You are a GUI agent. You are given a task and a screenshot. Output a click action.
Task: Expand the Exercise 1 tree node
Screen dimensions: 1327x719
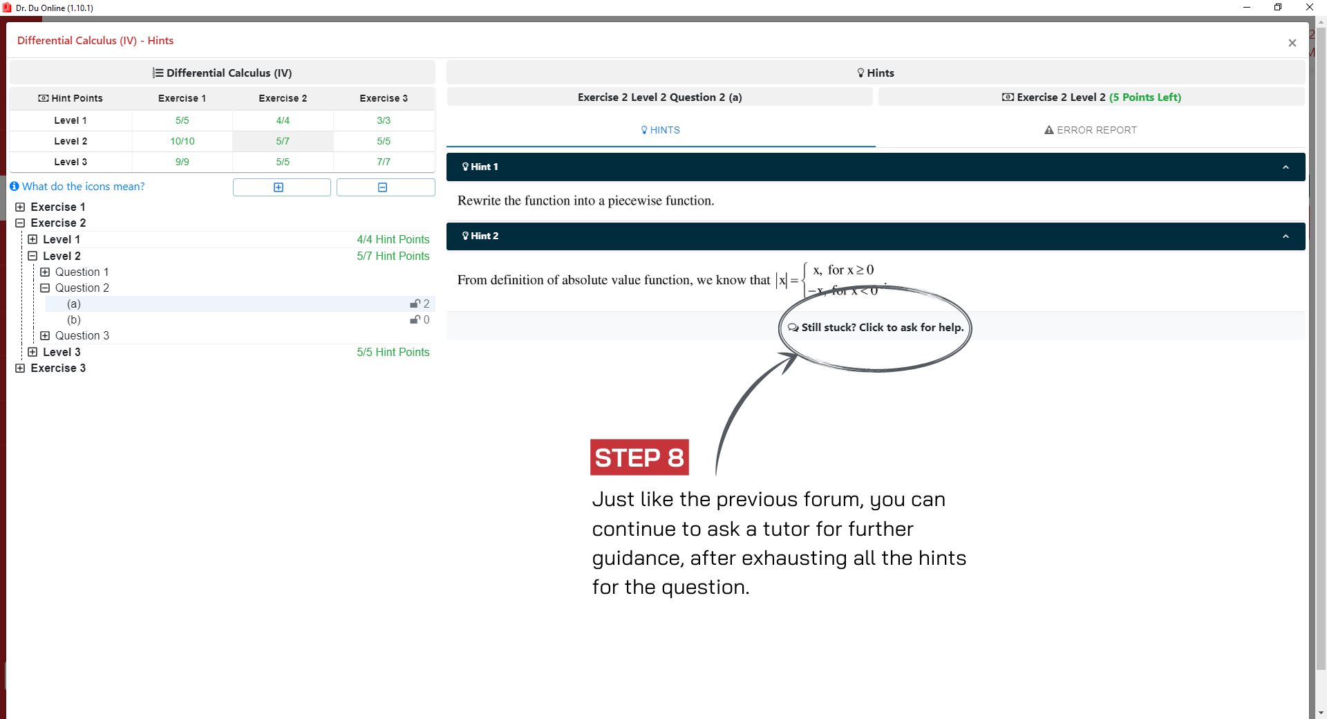tap(20, 207)
